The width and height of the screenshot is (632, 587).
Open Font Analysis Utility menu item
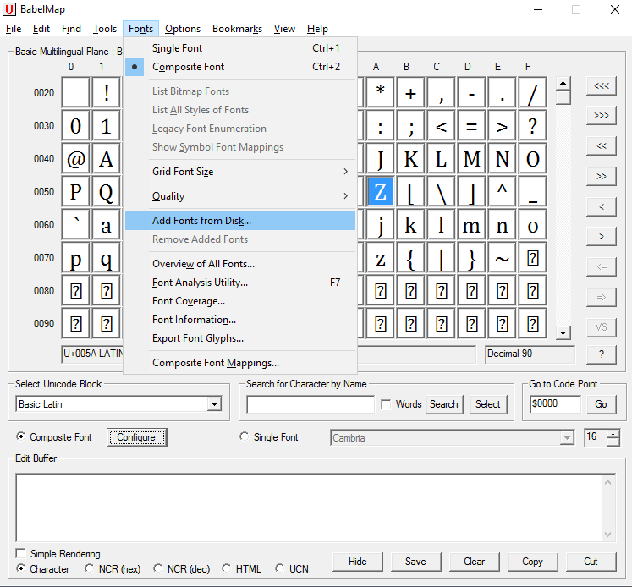coord(240,283)
